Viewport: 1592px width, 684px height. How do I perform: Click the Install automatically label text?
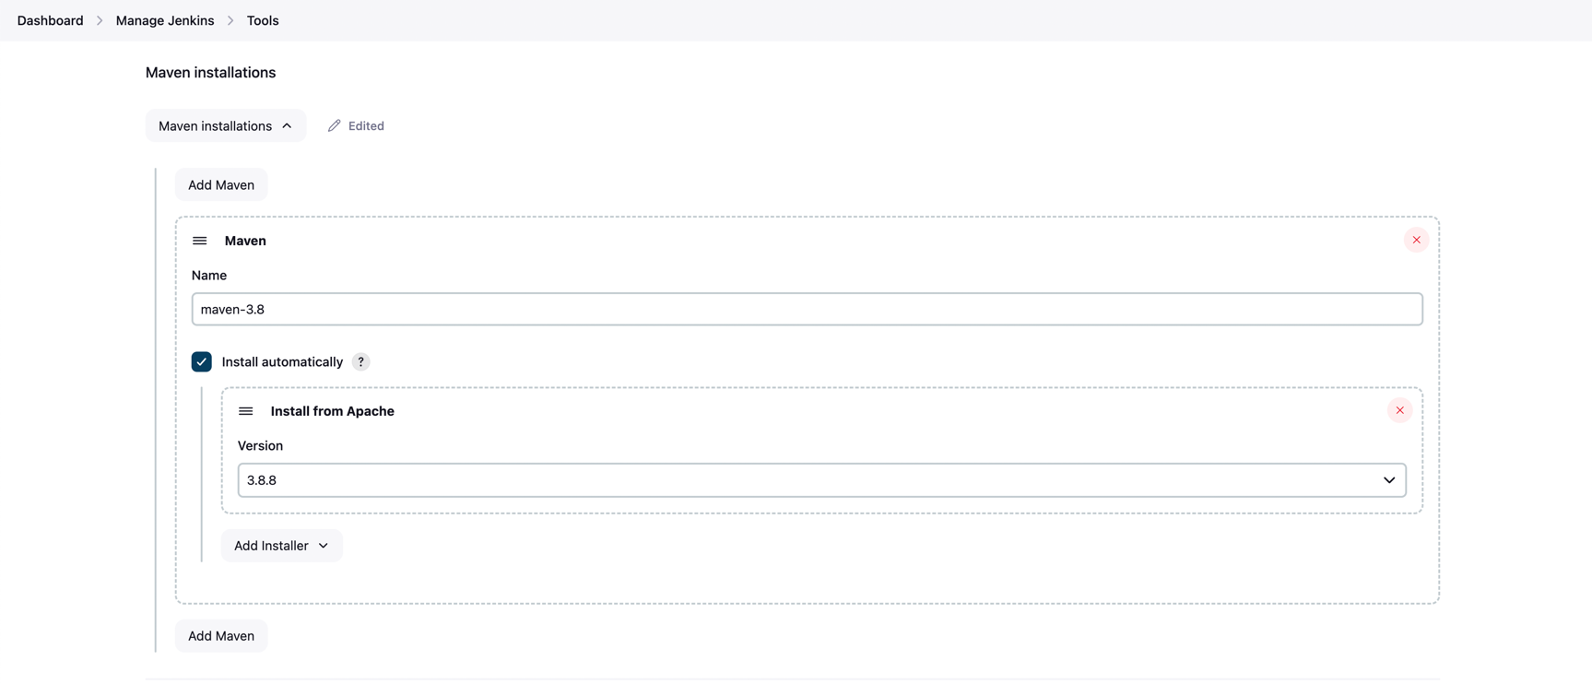click(282, 362)
